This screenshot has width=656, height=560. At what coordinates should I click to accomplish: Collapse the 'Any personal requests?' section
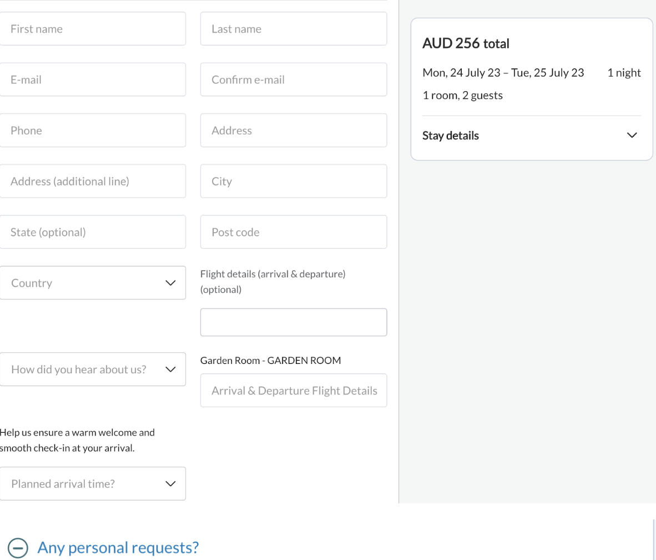point(118,548)
